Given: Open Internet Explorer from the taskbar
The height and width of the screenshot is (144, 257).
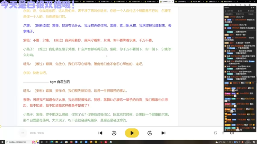Looking at the screenshot, I should point(81,142).
